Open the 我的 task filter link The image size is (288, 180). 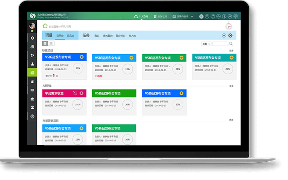tap(97, 36)
